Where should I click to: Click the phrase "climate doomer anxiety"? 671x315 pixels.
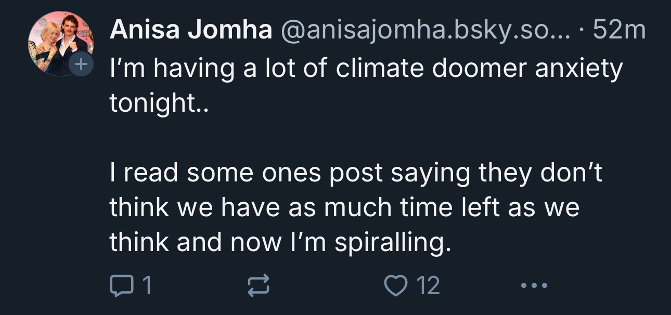(479, 68)
